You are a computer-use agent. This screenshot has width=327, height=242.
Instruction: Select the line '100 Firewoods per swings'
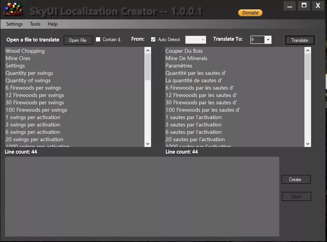point(37,110)
